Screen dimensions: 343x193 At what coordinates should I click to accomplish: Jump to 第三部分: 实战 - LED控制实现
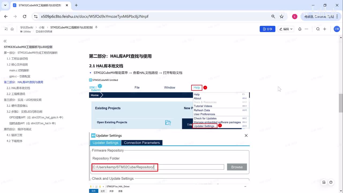(23, 100)
